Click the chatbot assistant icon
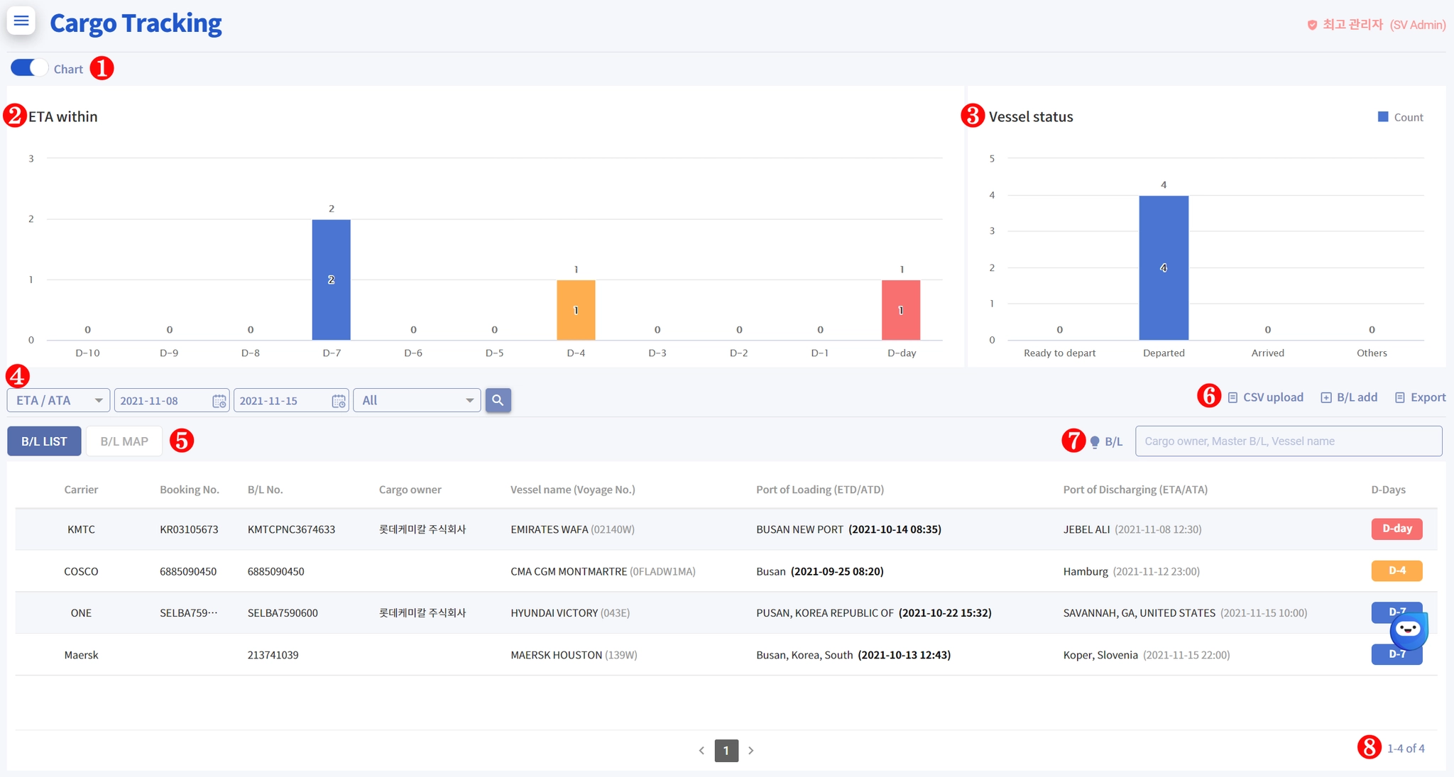 pos(1409,629)
